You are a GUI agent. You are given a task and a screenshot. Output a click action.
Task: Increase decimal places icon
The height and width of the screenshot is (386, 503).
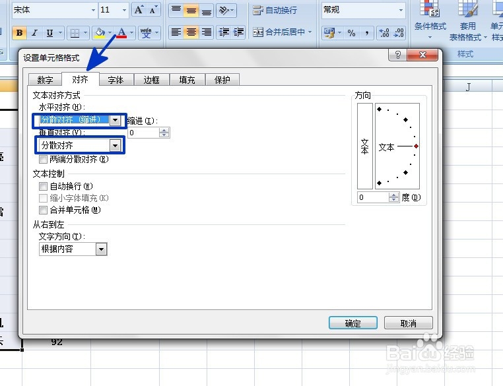(384, 33)
